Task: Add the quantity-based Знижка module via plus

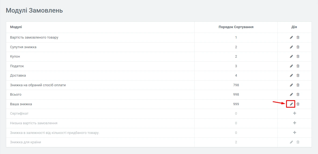Action: [x=294, y=133]
